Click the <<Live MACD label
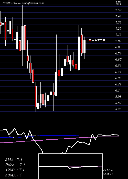 pos(108,172)
